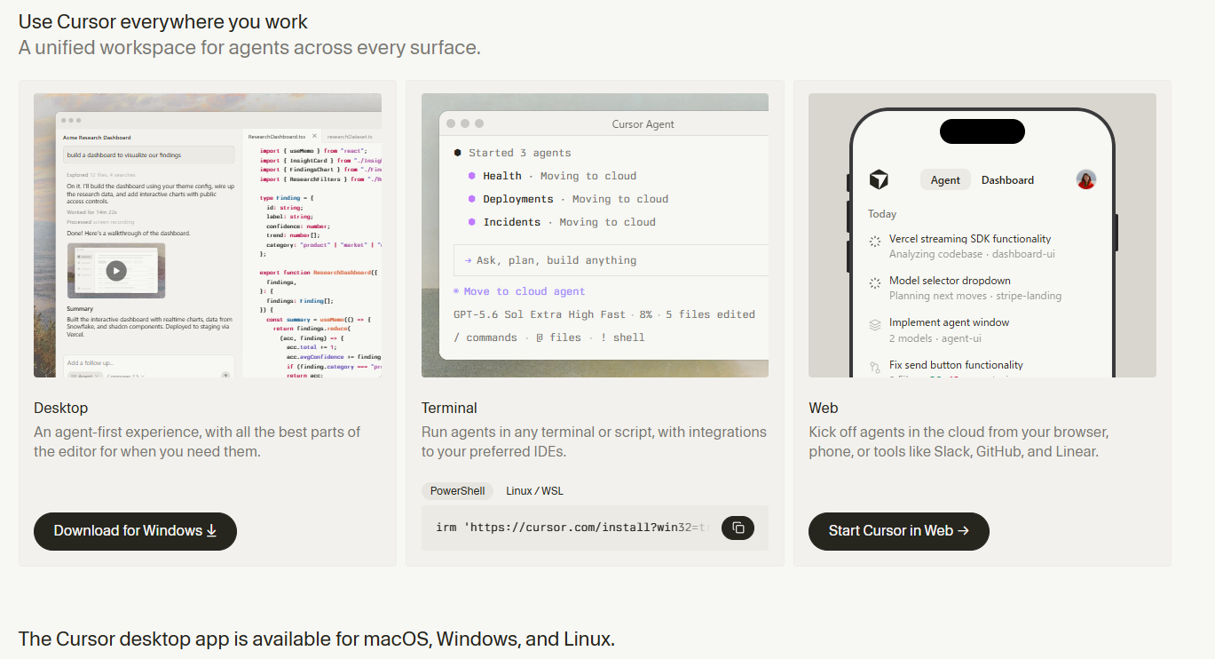
Task: Click the Download for Windows button
Action: tap(135, 531)
